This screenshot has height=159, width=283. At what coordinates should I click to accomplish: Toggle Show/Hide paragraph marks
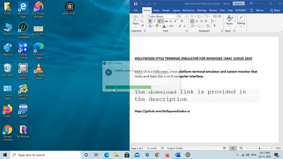coord(214,26)
